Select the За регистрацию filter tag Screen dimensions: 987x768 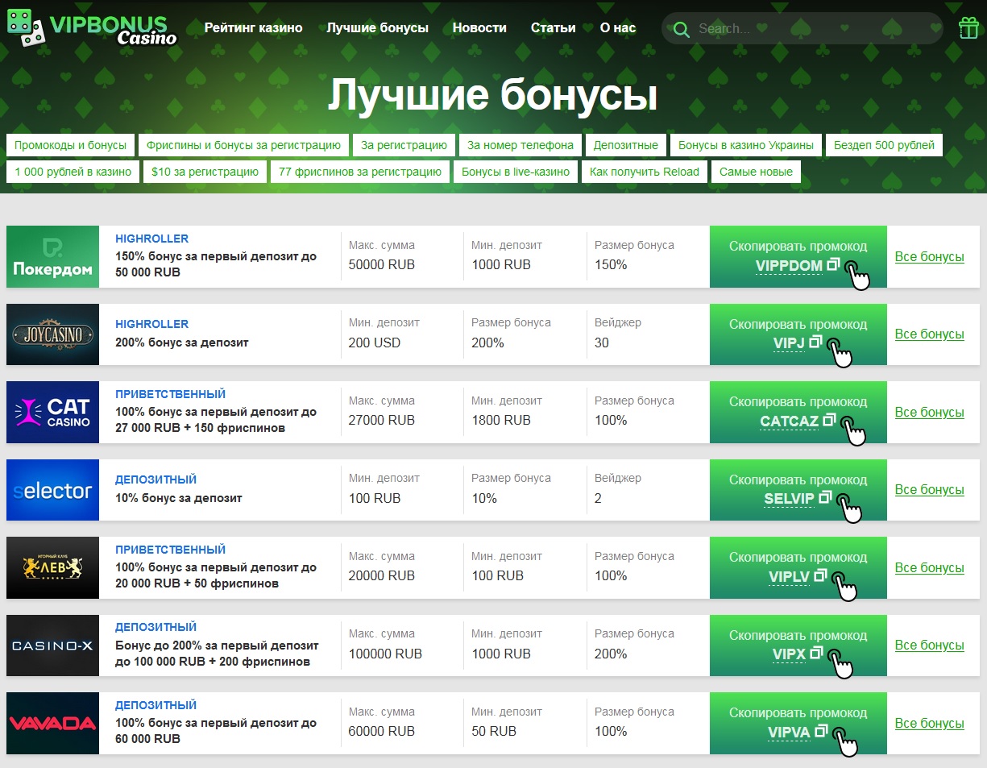404,145
